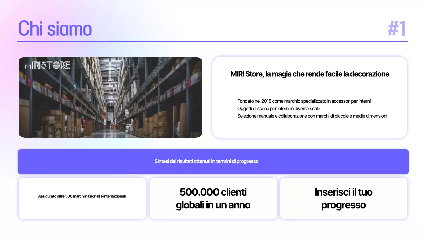Click the purple 'Sintesi dei risultati' banner
The height and width of the screenshot is (240, 427).
click(x=213, y=161)
